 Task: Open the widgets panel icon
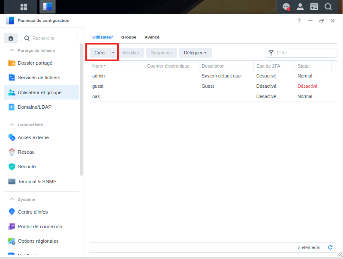(314, 7)
